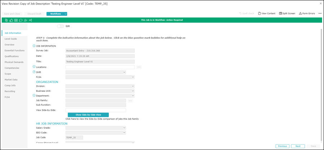Toggle the Edit switch on
The height and width of the screenshot is (150, 324).
point(61,26)
